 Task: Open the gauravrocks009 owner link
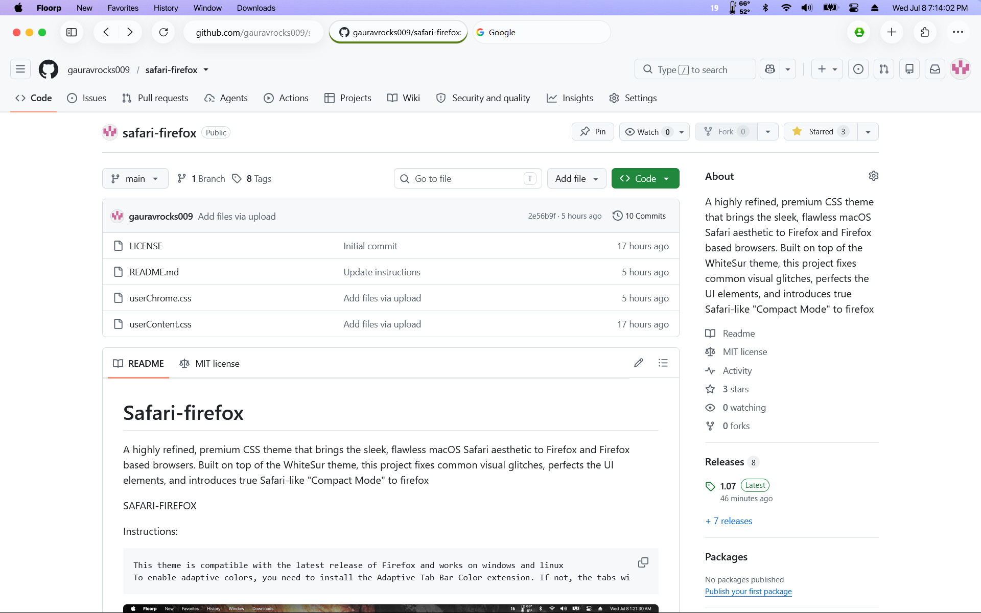click(x=99, y=69)
